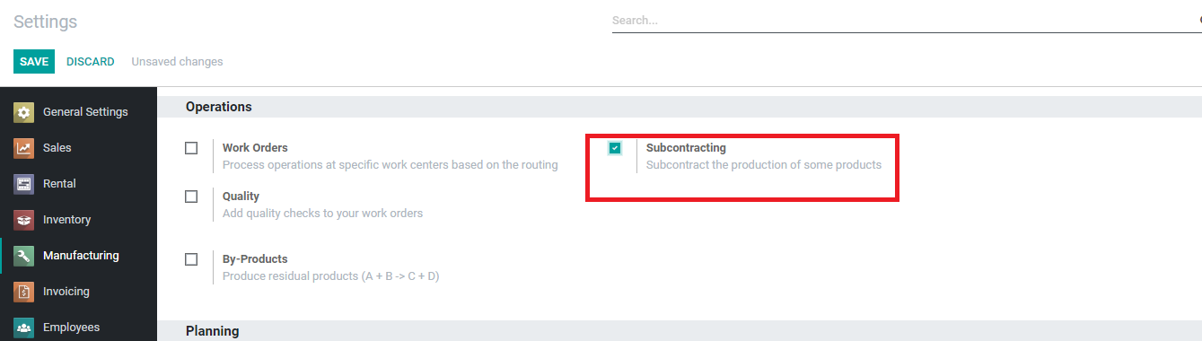The height and width of the screenshot is (341, 1202).
Task: Click the SAVE button
Action: (x=34, y=61)
